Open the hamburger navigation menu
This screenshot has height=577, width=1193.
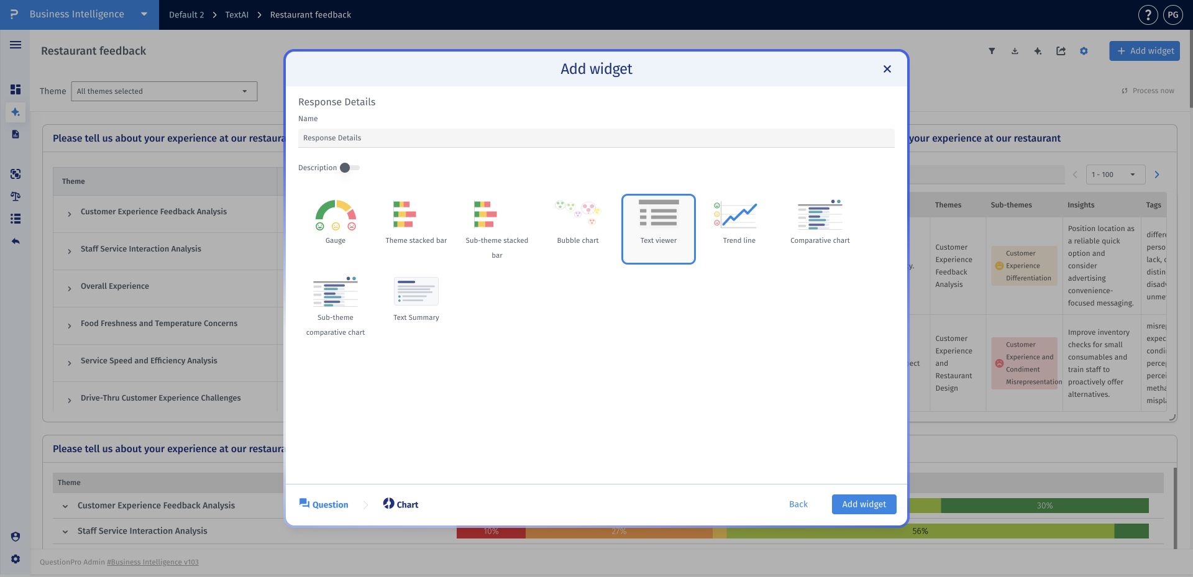(16, 45)
